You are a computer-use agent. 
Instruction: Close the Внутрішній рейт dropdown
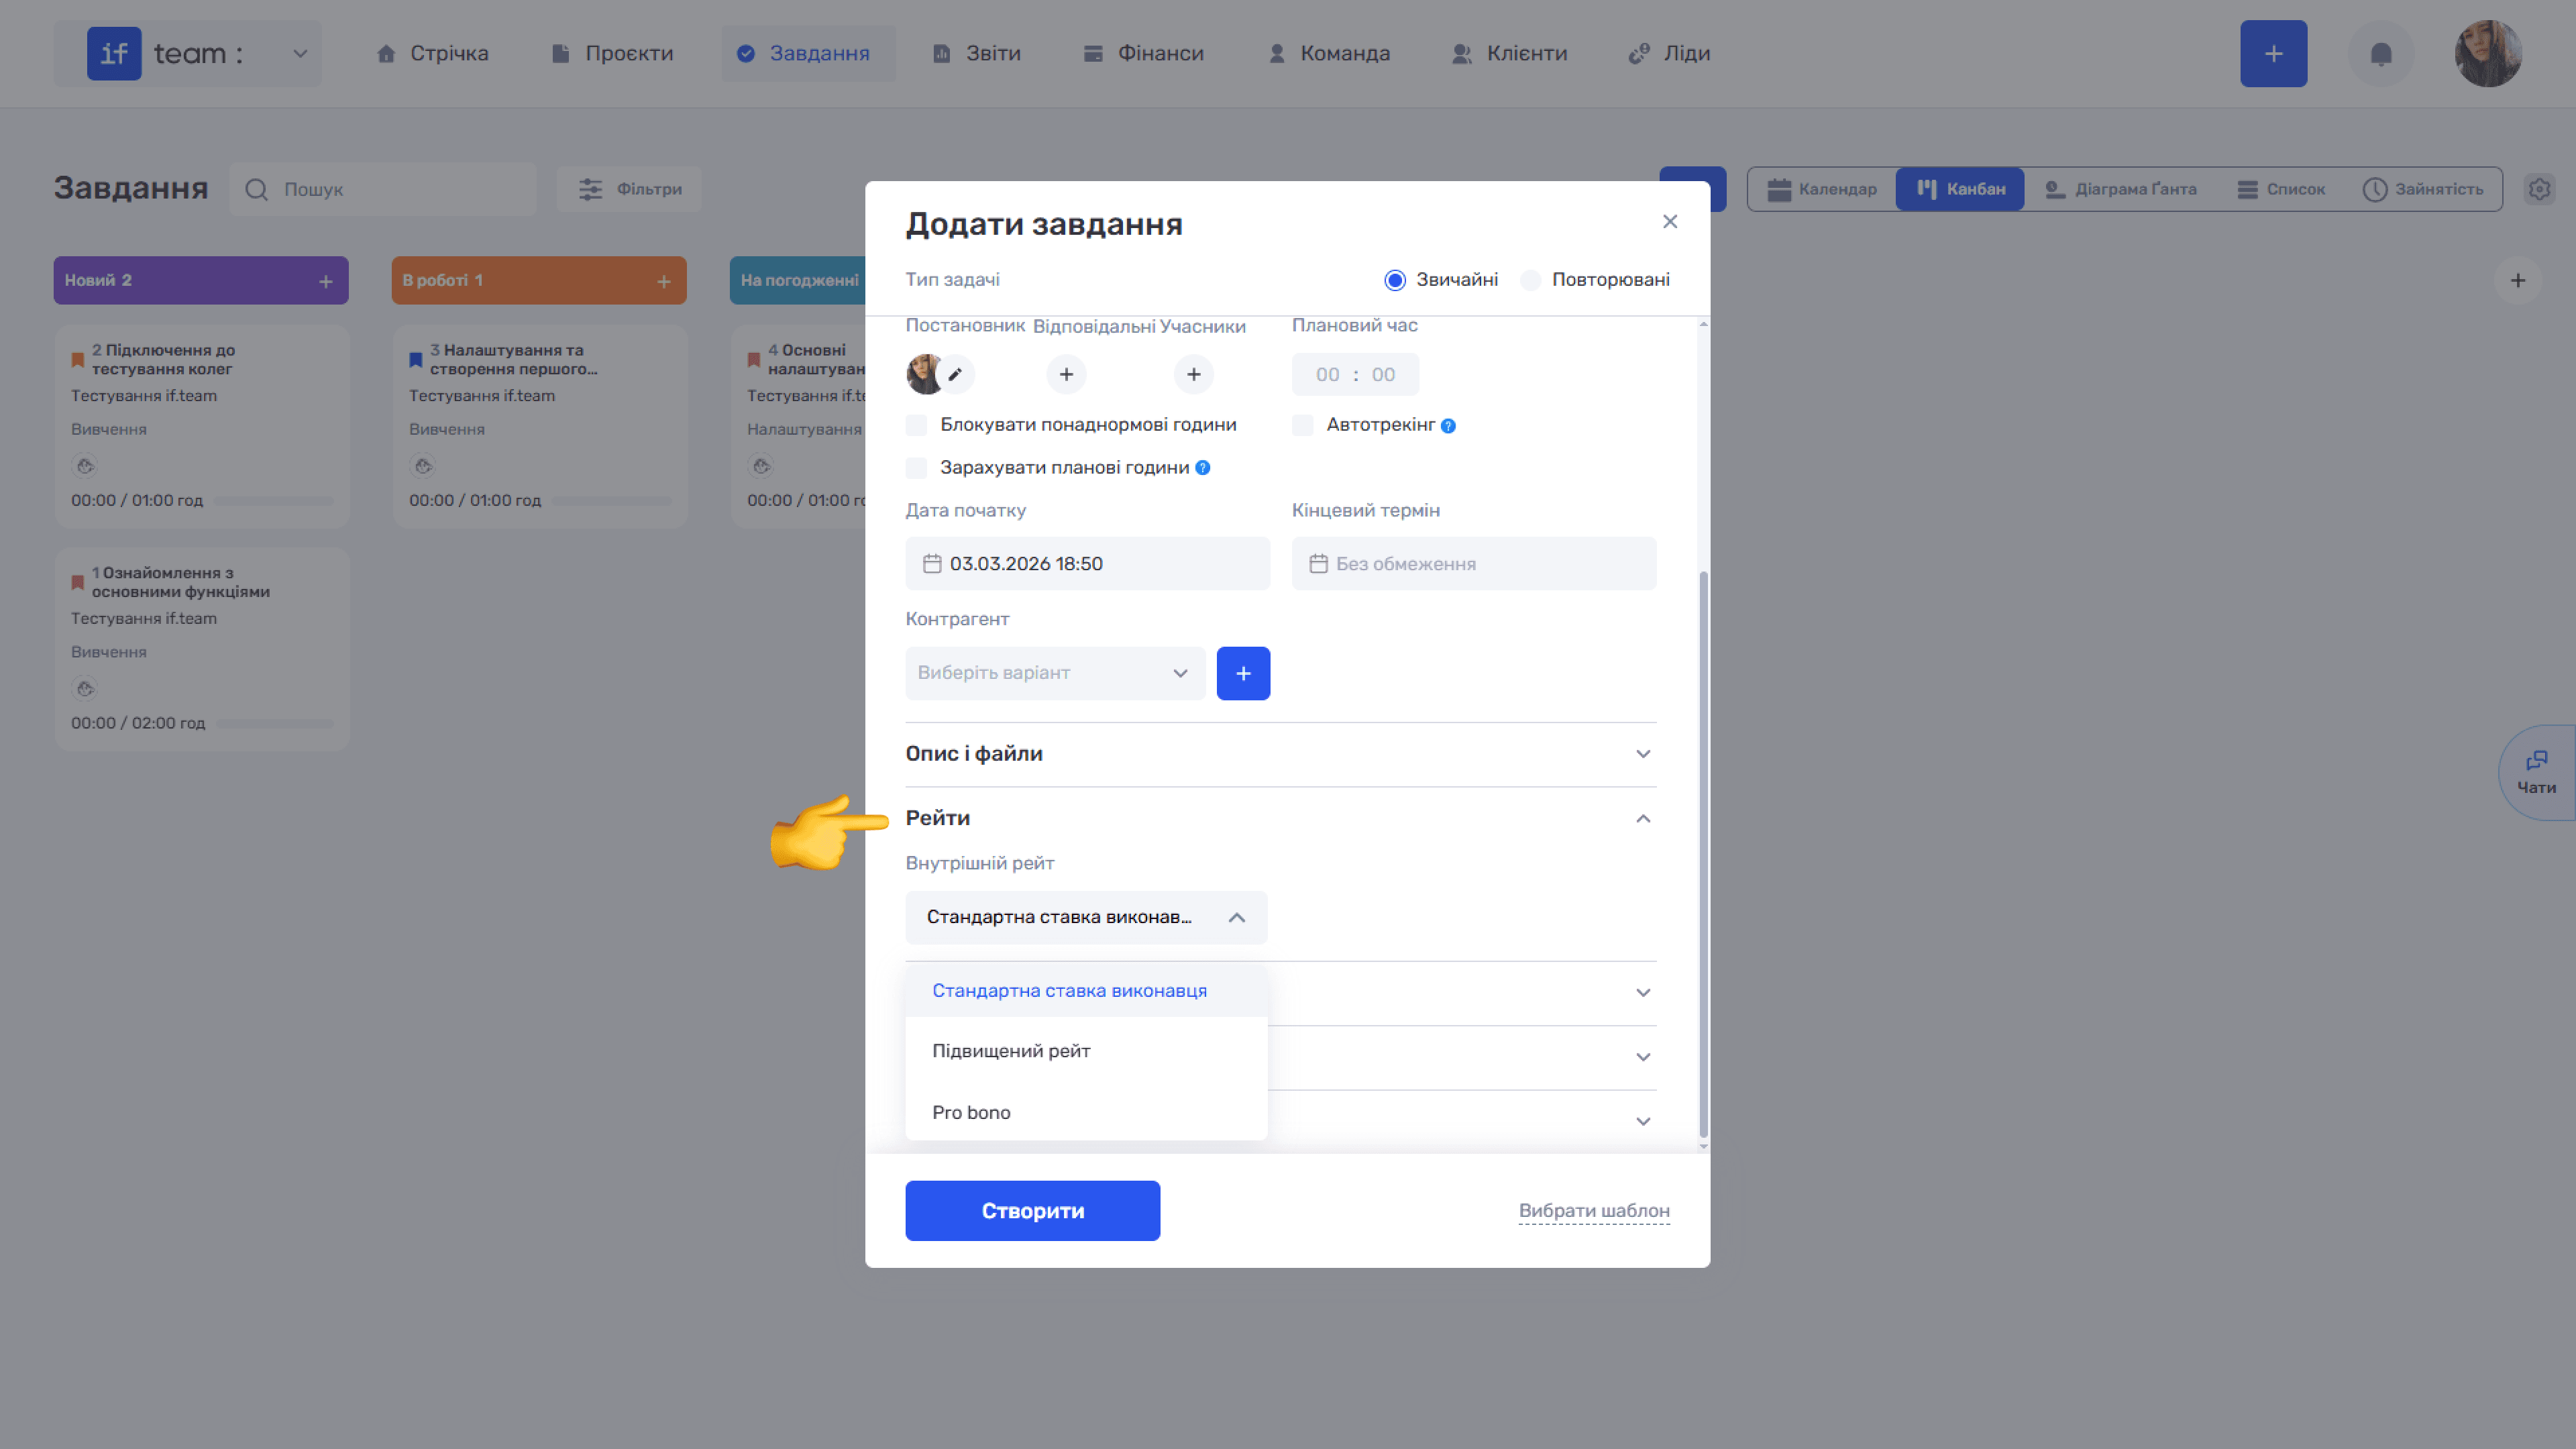pyautogui.click(x=1086, y=918)
